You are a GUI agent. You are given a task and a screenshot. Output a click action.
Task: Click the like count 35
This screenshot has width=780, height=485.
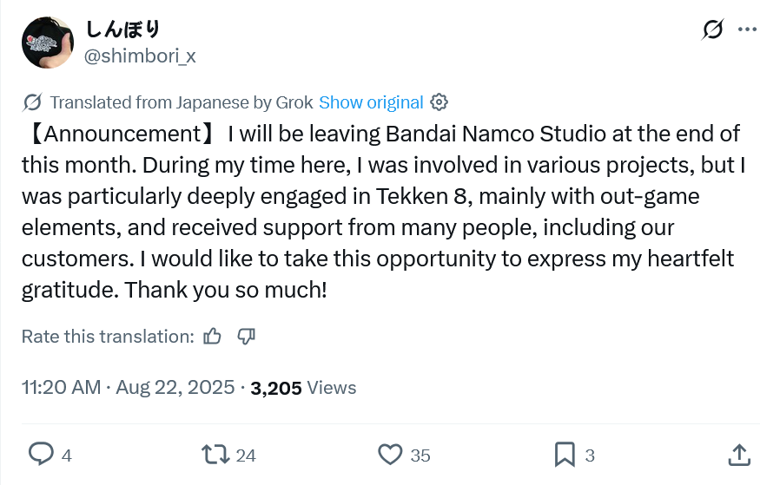pyautogui.click(x=420, y=455)
